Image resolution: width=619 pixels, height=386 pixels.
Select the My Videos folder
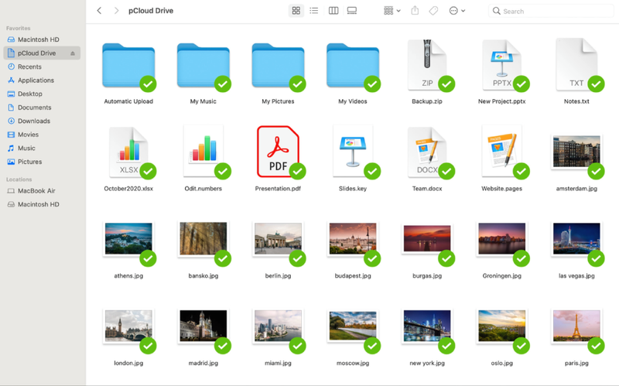353,66
